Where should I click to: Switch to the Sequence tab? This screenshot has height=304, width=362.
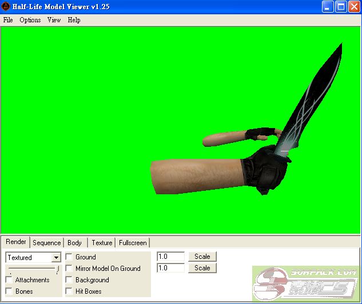click(46, 243)
